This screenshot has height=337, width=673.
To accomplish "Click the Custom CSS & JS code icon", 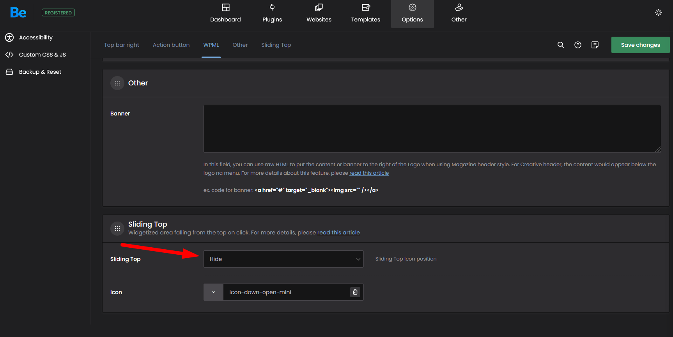I will [9, 55].
